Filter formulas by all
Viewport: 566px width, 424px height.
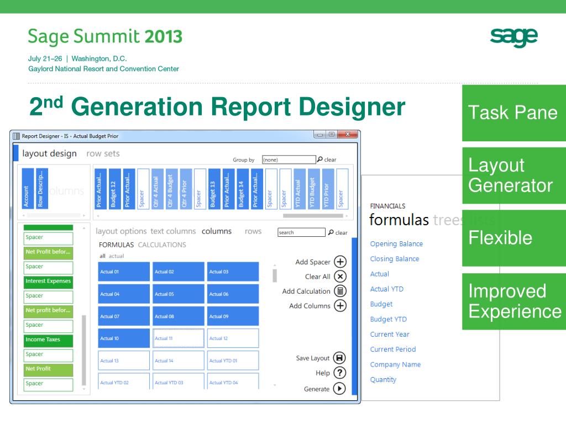(102, 256)
